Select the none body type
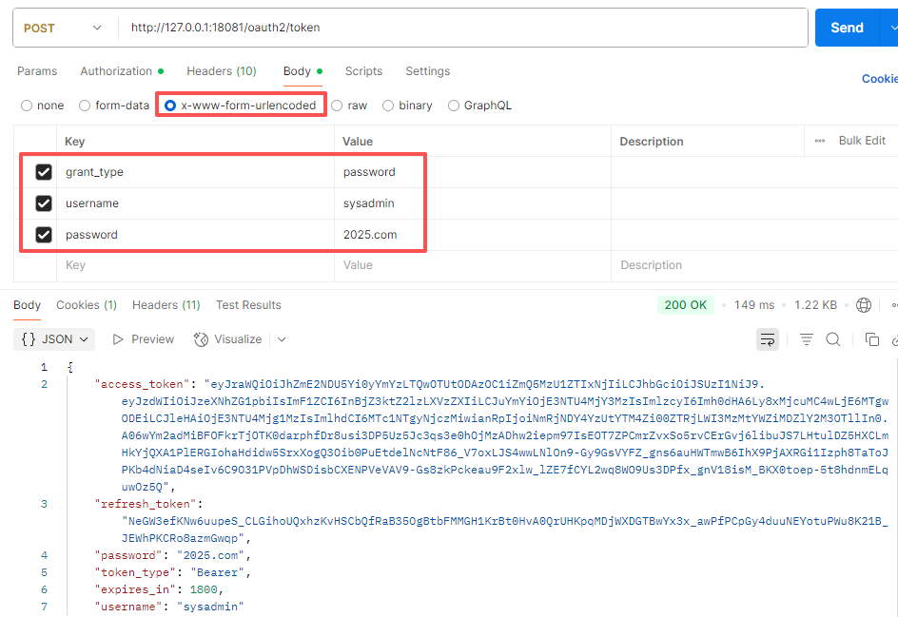Image resolution: width=898 pixels, height=617 pixels. coord(27,106)
